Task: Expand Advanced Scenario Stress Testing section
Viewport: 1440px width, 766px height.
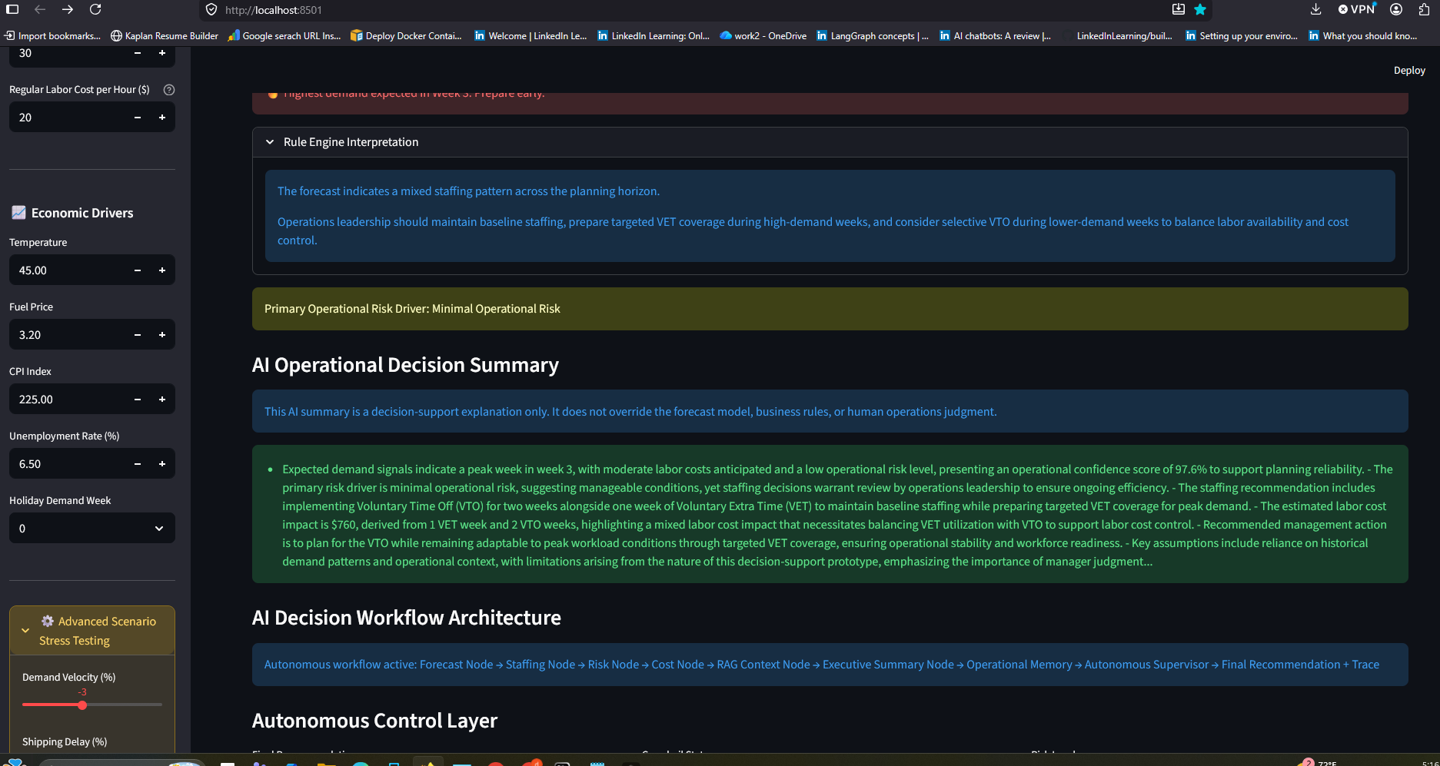Action: pos(92,631)
